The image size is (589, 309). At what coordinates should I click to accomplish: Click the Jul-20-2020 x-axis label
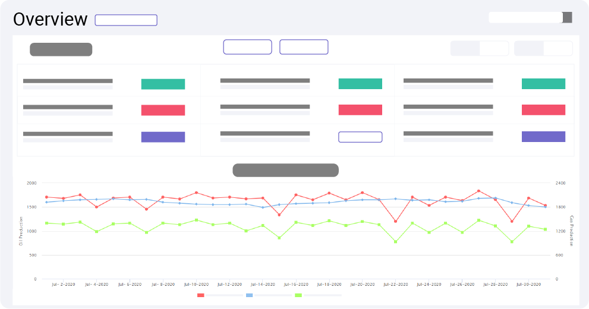363,285
